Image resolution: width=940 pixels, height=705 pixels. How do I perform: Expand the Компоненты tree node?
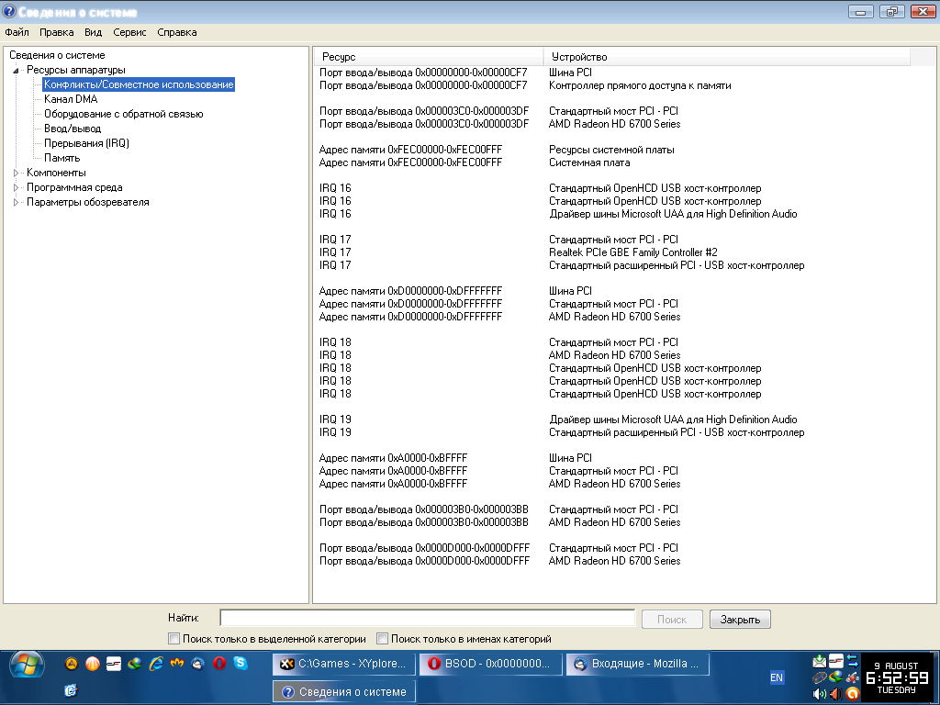(16, 173)
